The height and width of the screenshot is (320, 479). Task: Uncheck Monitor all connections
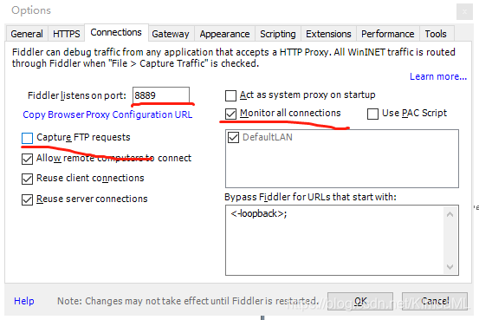(x=230, y=114)
